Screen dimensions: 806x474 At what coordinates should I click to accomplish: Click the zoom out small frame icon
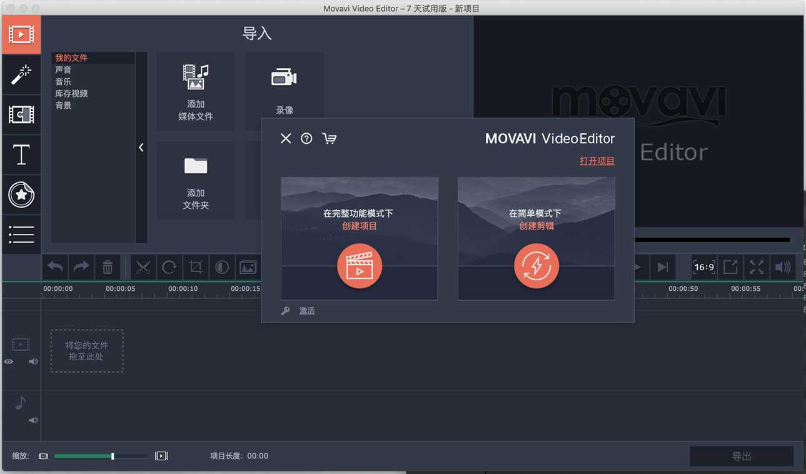click(43, 456)
